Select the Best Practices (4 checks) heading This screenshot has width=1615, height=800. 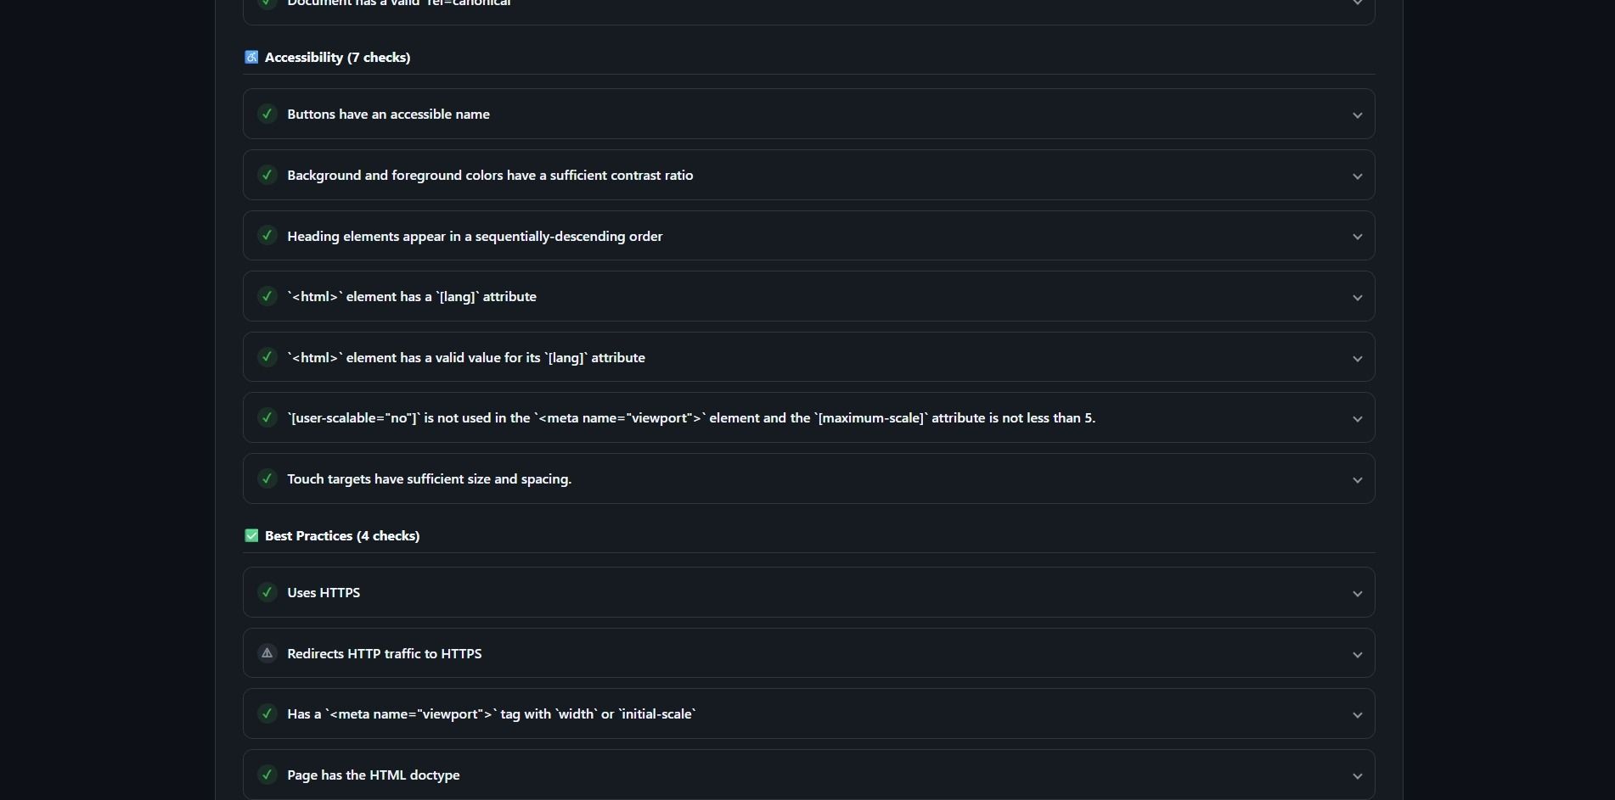[342, 536]
